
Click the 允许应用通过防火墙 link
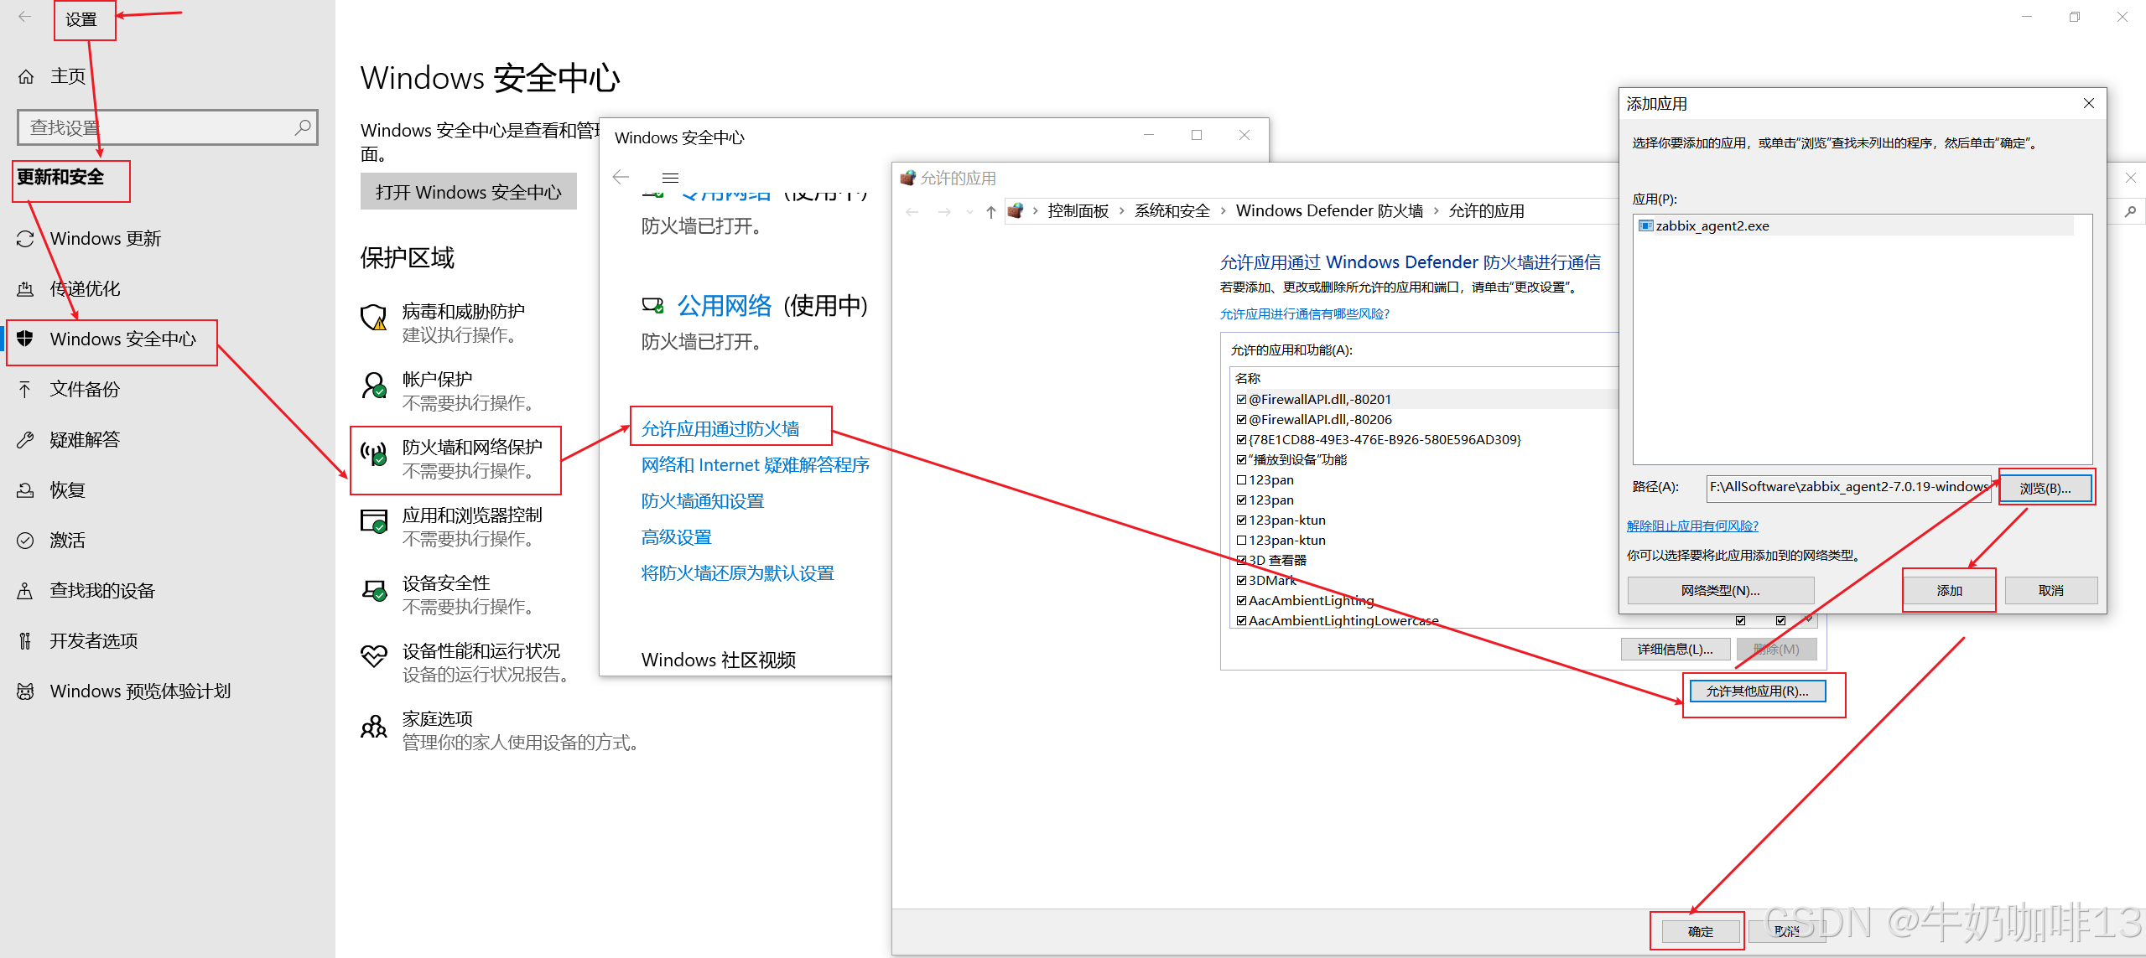[720, 429]
